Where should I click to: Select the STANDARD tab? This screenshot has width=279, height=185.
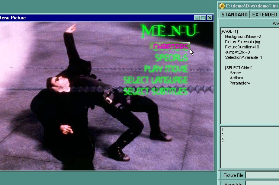(234, 15)
